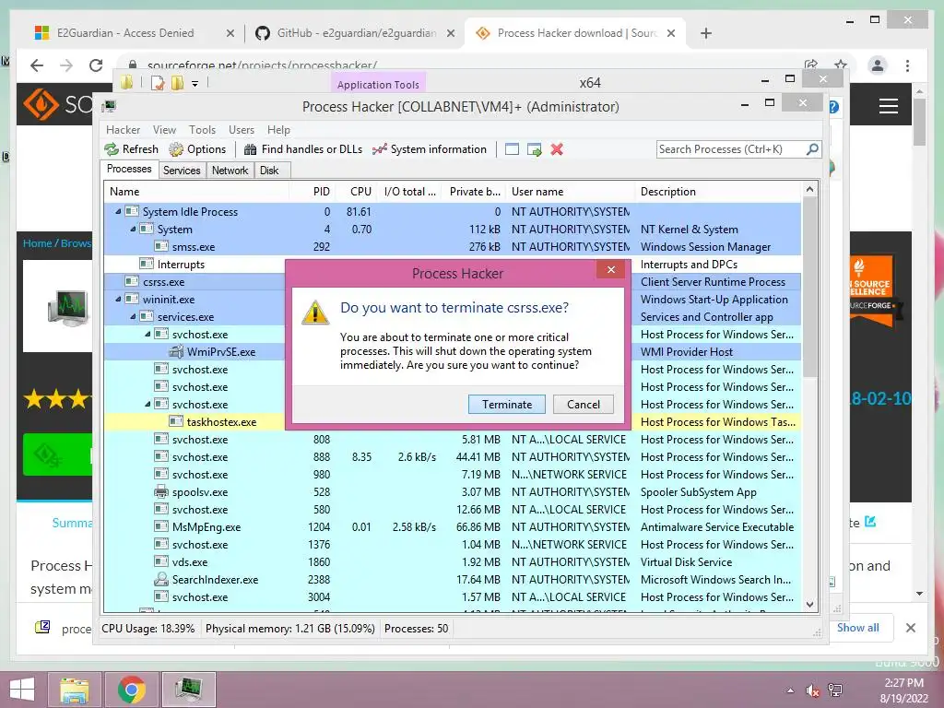Sort by Private bytes column header
The height and width of the screenshot is (708, 944).
(x=474, y=192)
